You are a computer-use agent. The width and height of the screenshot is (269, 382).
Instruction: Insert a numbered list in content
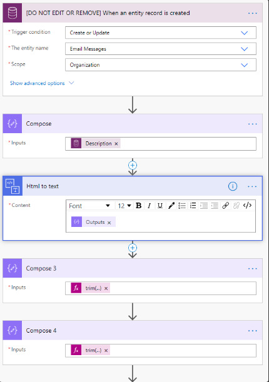182,206
